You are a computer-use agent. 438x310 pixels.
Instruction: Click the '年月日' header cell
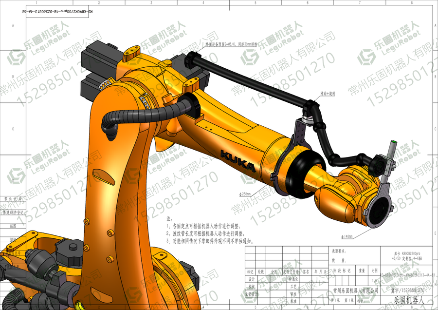(320, 271)
